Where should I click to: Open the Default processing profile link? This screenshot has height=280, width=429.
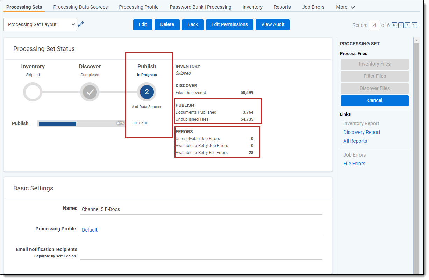90,230
